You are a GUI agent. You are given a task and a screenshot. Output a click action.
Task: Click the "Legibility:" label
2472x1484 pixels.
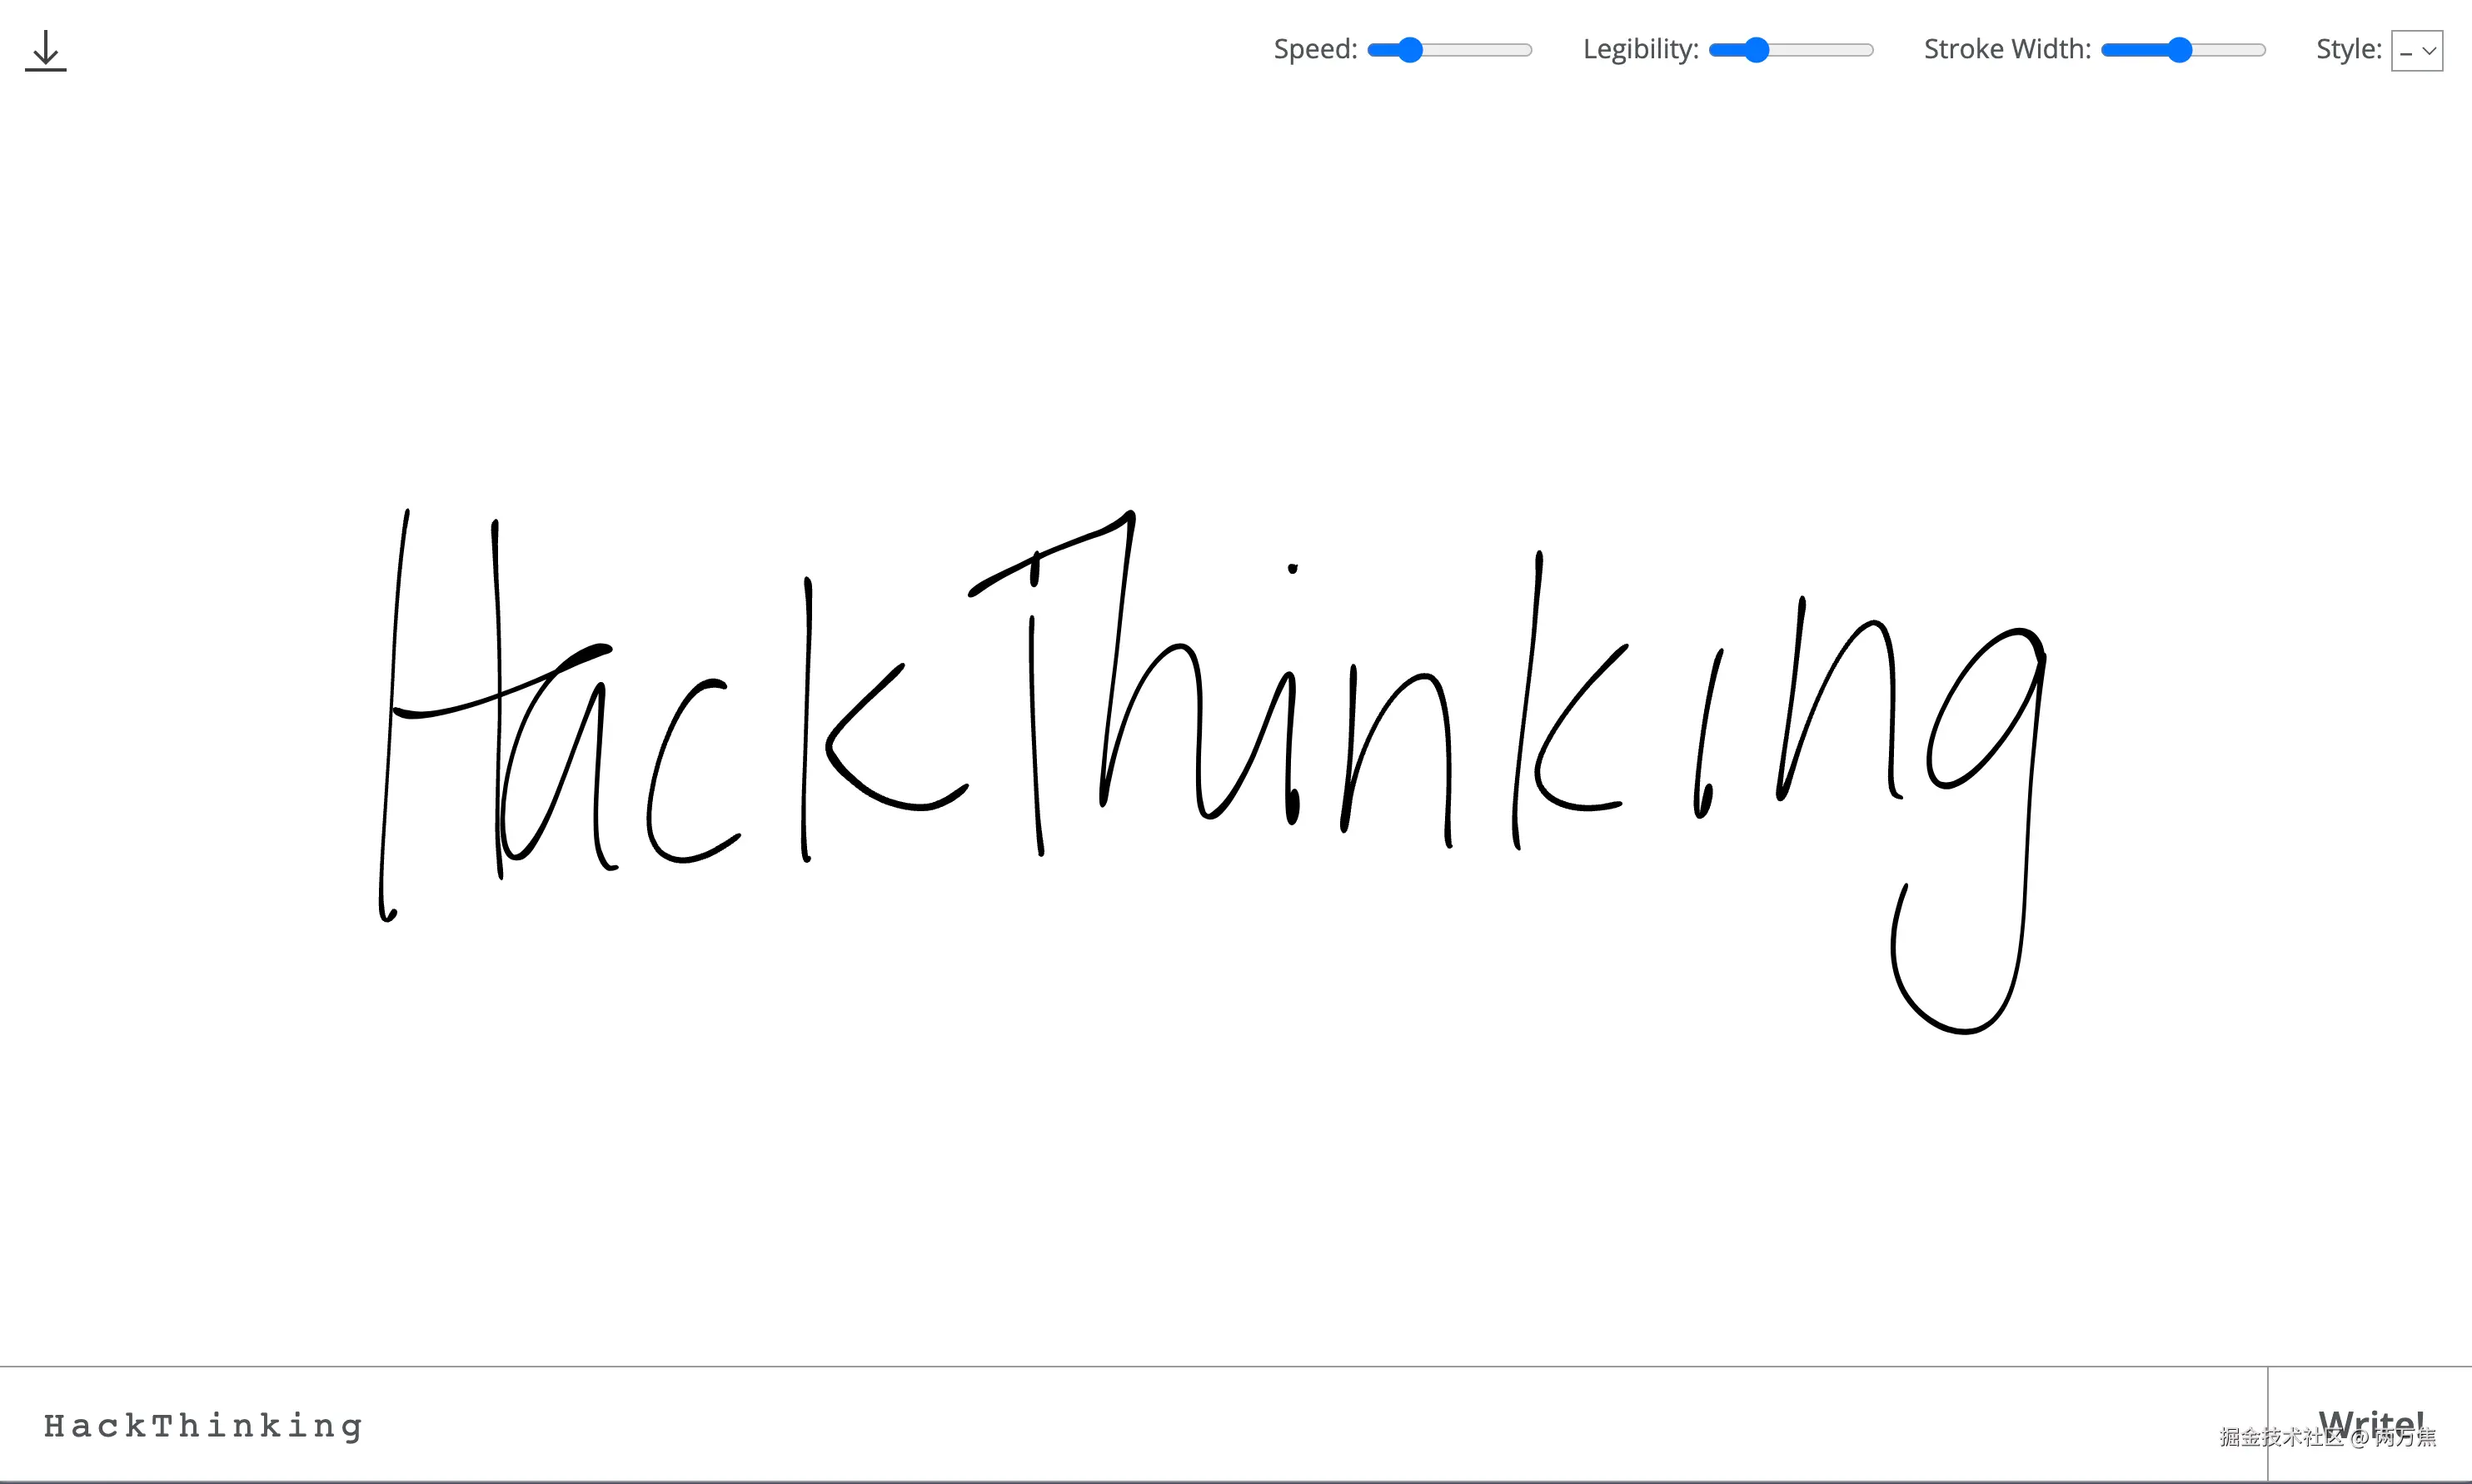click(x=1640, y=49)
